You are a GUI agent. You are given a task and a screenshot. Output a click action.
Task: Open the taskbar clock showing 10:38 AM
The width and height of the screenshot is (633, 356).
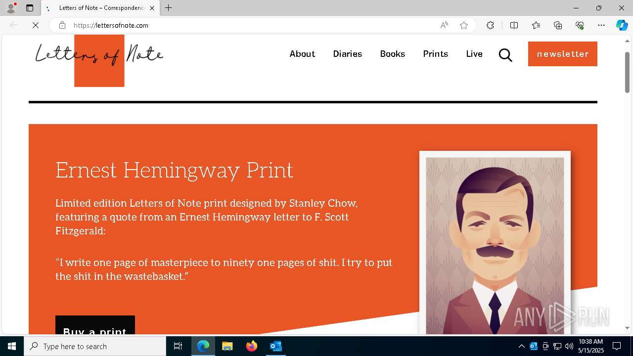click(591, 346)
